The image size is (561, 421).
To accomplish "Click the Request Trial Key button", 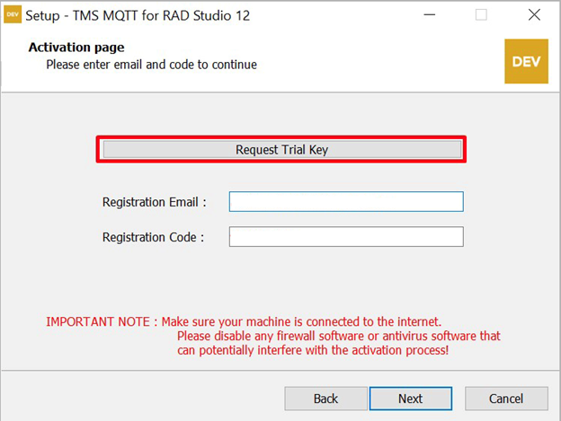I will click(x=282, y=150).
